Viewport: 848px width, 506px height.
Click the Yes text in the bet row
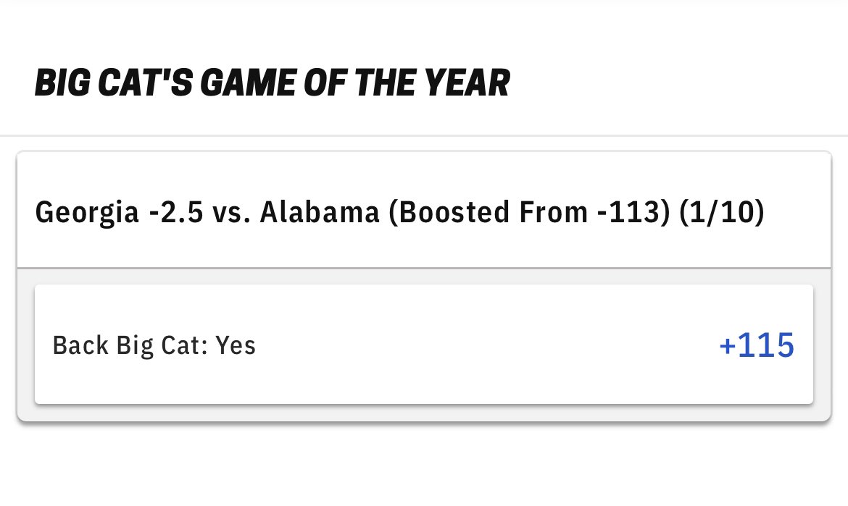point(236,345)
